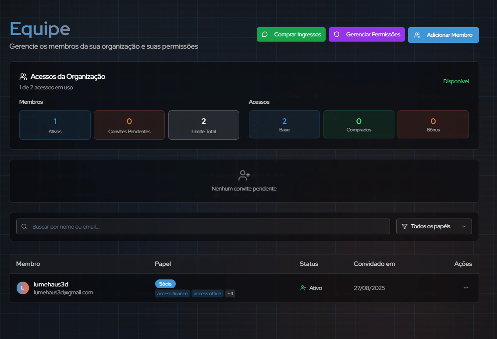
Task: Click the Comprar Ingressos button
Action: point(291,35)
